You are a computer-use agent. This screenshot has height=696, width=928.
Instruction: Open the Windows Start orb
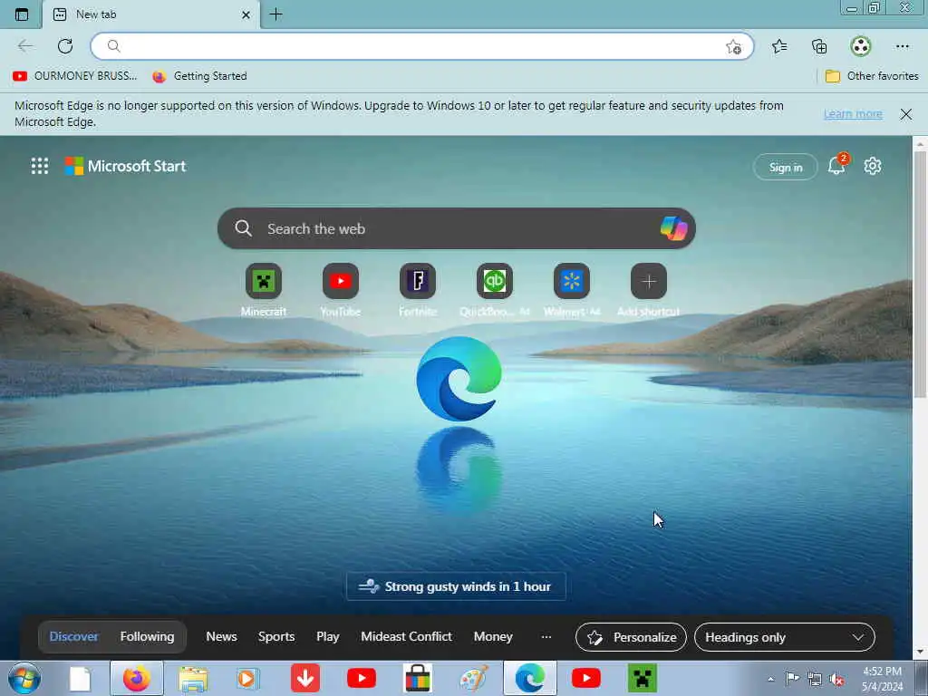click(x=24, y=678)
